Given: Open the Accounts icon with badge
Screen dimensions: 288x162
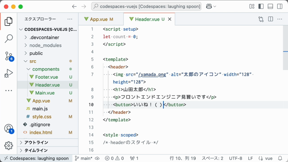Looking at the screenshot, I should click(9, 129).
